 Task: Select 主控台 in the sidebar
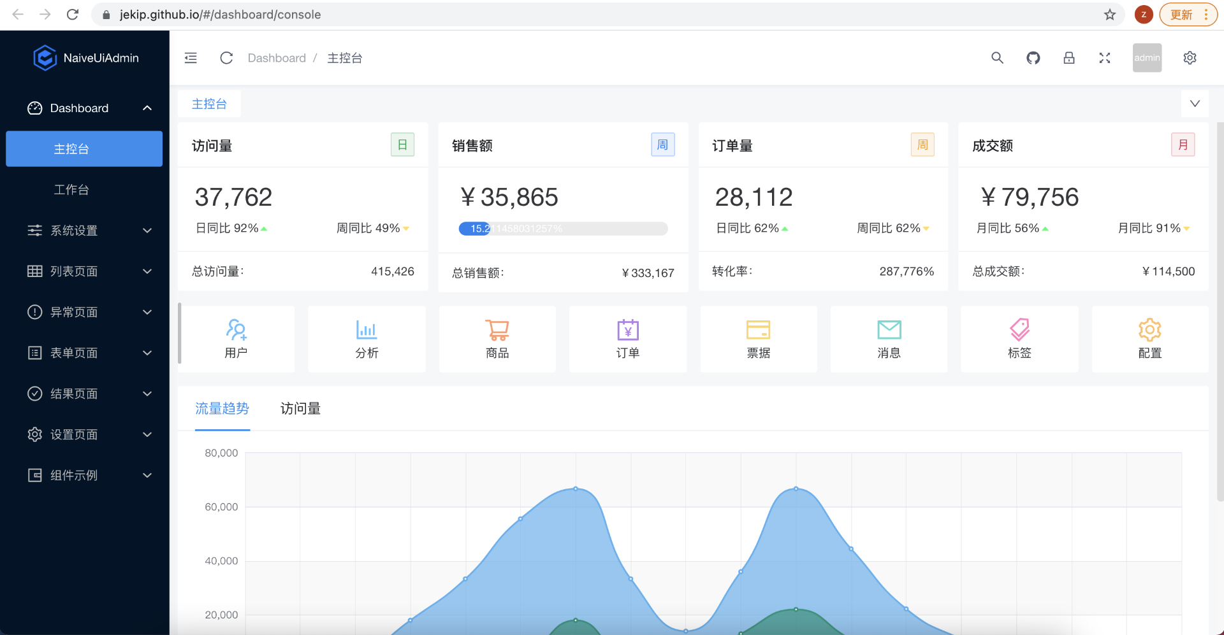(x=84, y=149)
